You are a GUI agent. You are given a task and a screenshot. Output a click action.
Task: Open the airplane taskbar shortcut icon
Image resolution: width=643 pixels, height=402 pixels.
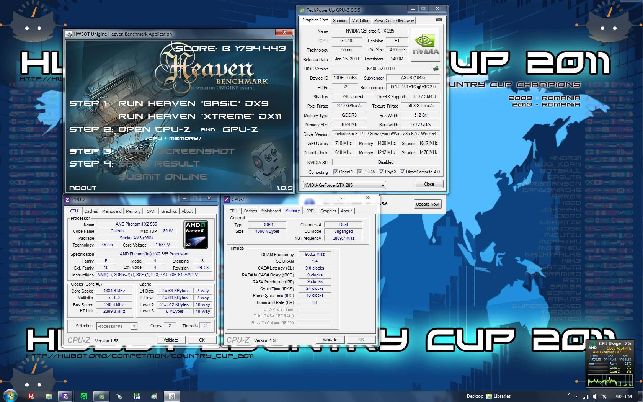(x=119, y=396)
